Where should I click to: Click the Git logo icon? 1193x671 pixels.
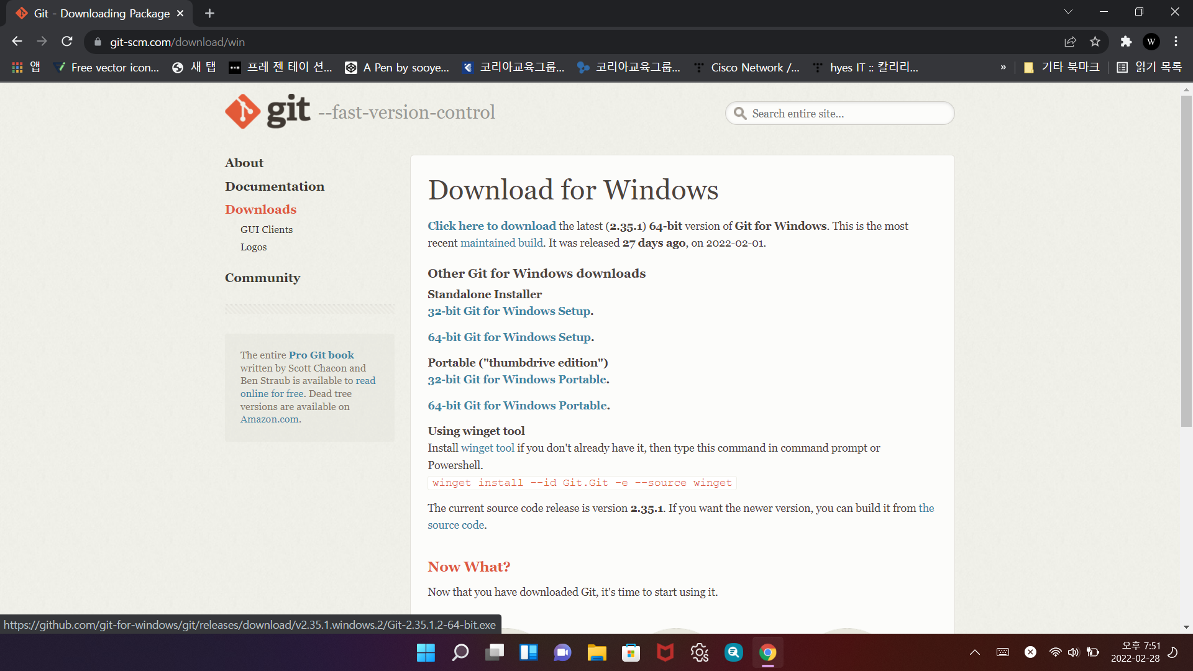click(x=243, y=112)
